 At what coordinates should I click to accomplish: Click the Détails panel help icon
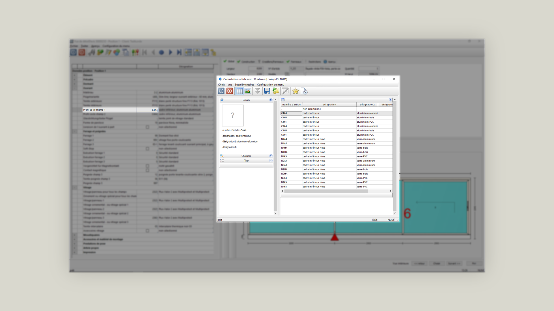(222, 100)
